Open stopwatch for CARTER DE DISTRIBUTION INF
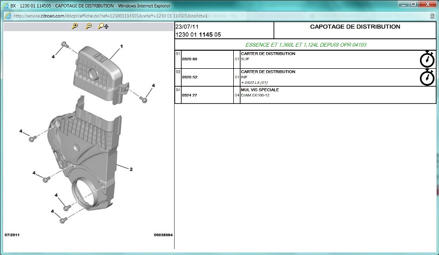The height and width of the screenshot is (255, 439). (x=427, y=77)
